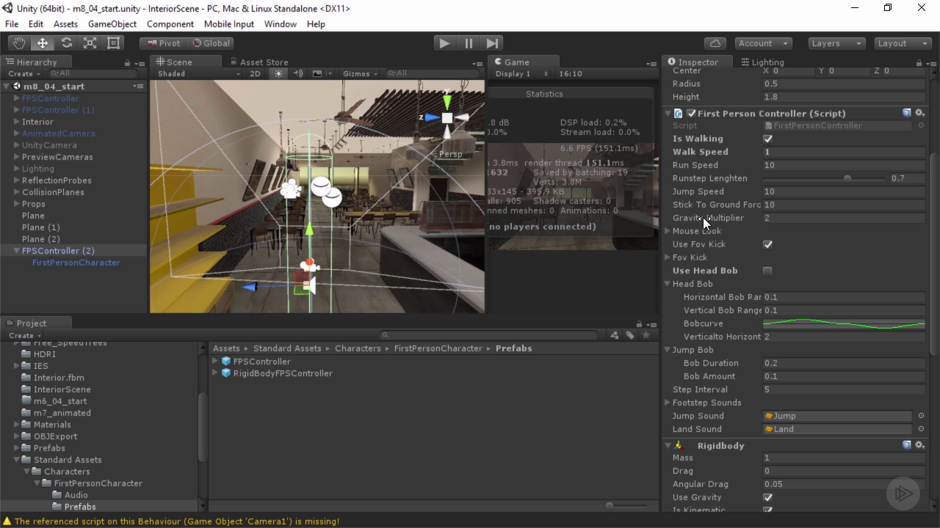
Task: Expand the Mouse Look section
Action: click(x=668, y=231)
